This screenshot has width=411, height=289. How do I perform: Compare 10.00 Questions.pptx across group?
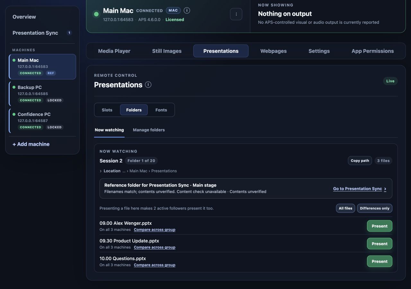click(154, 265)
